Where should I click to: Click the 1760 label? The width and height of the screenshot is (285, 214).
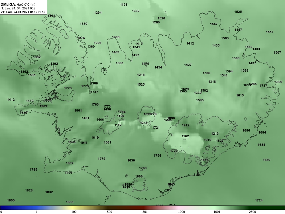pyautogui.click(x=143, y=168)
